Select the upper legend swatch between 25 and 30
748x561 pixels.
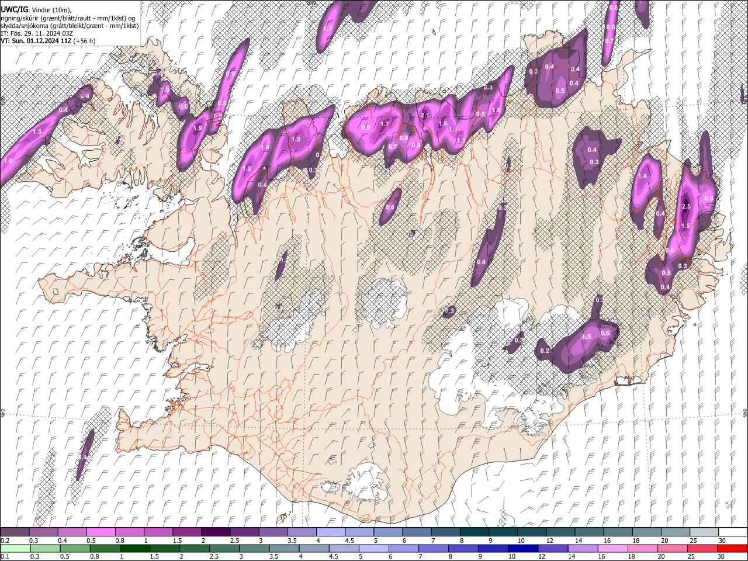704,532
